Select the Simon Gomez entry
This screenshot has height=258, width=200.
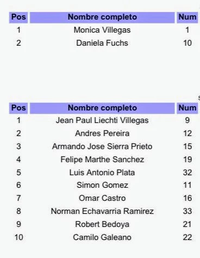tap(102, 185)
